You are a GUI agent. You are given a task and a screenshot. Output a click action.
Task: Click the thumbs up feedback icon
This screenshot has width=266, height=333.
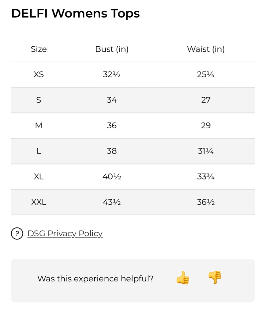point(183,278)
